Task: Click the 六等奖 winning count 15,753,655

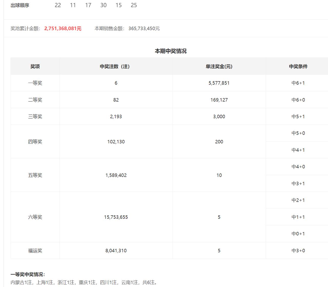Action: (116, 217)
